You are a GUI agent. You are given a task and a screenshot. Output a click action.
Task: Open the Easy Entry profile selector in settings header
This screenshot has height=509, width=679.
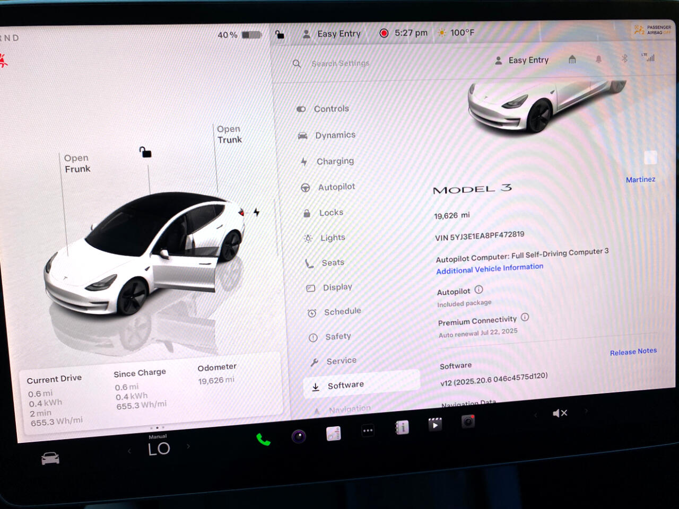(x=522, y=60)
